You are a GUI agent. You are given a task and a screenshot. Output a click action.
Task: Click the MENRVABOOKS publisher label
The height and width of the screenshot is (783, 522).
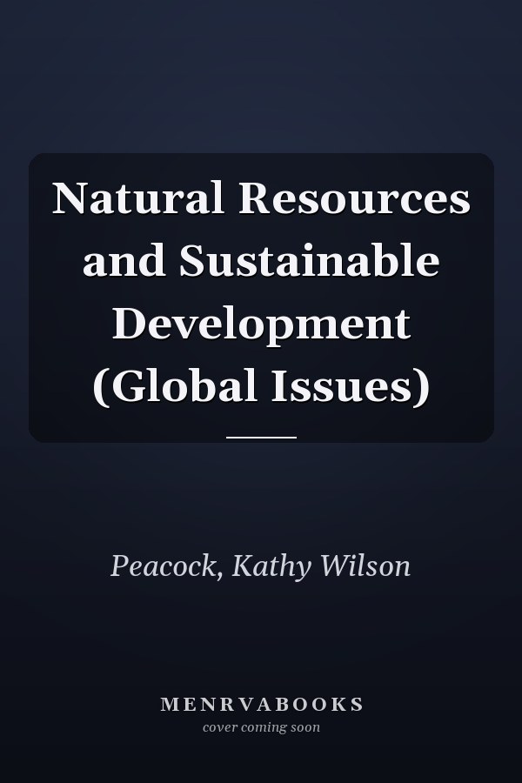262,704
